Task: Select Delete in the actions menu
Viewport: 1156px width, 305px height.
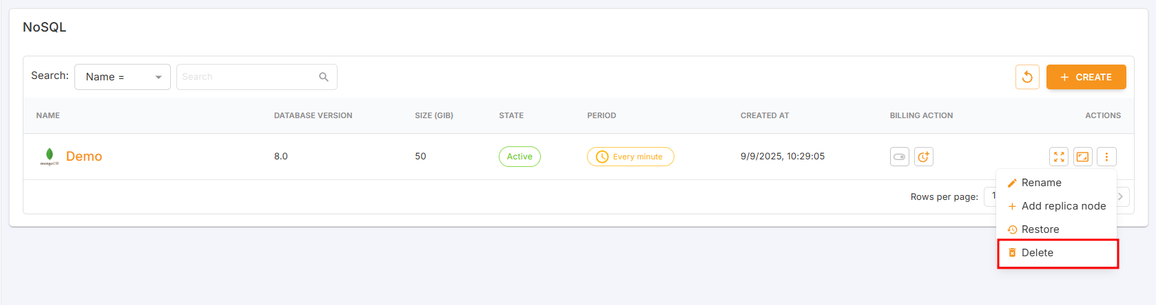Action: (1037, 253)
